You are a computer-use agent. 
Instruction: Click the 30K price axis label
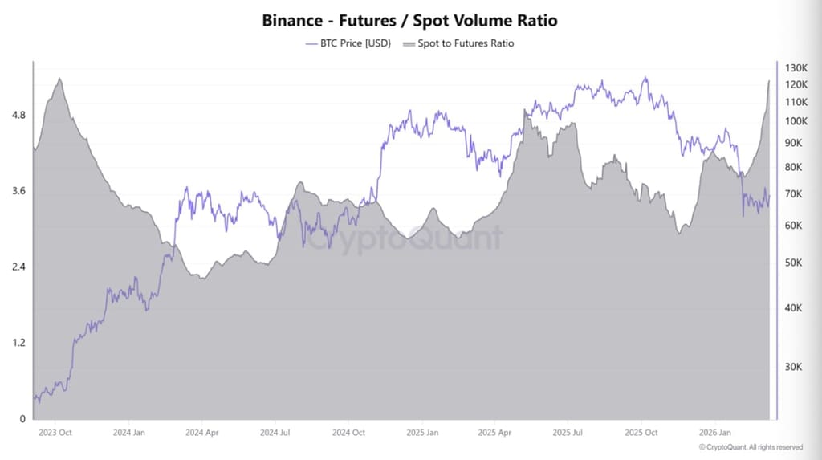coord(793,367)
